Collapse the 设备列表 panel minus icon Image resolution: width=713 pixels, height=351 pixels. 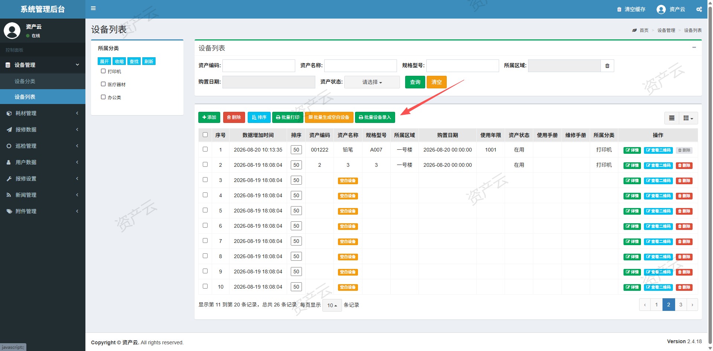point(694,48)
